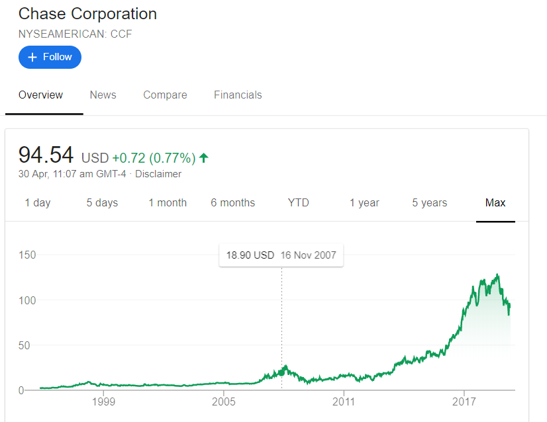Click the green data point marker for 16 Nov 2007
This screenshot has height=422, width=547.
point(281,372)
